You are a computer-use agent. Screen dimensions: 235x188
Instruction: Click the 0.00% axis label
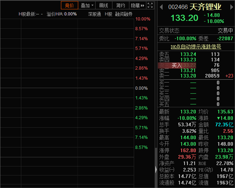[x=141, y=88]
